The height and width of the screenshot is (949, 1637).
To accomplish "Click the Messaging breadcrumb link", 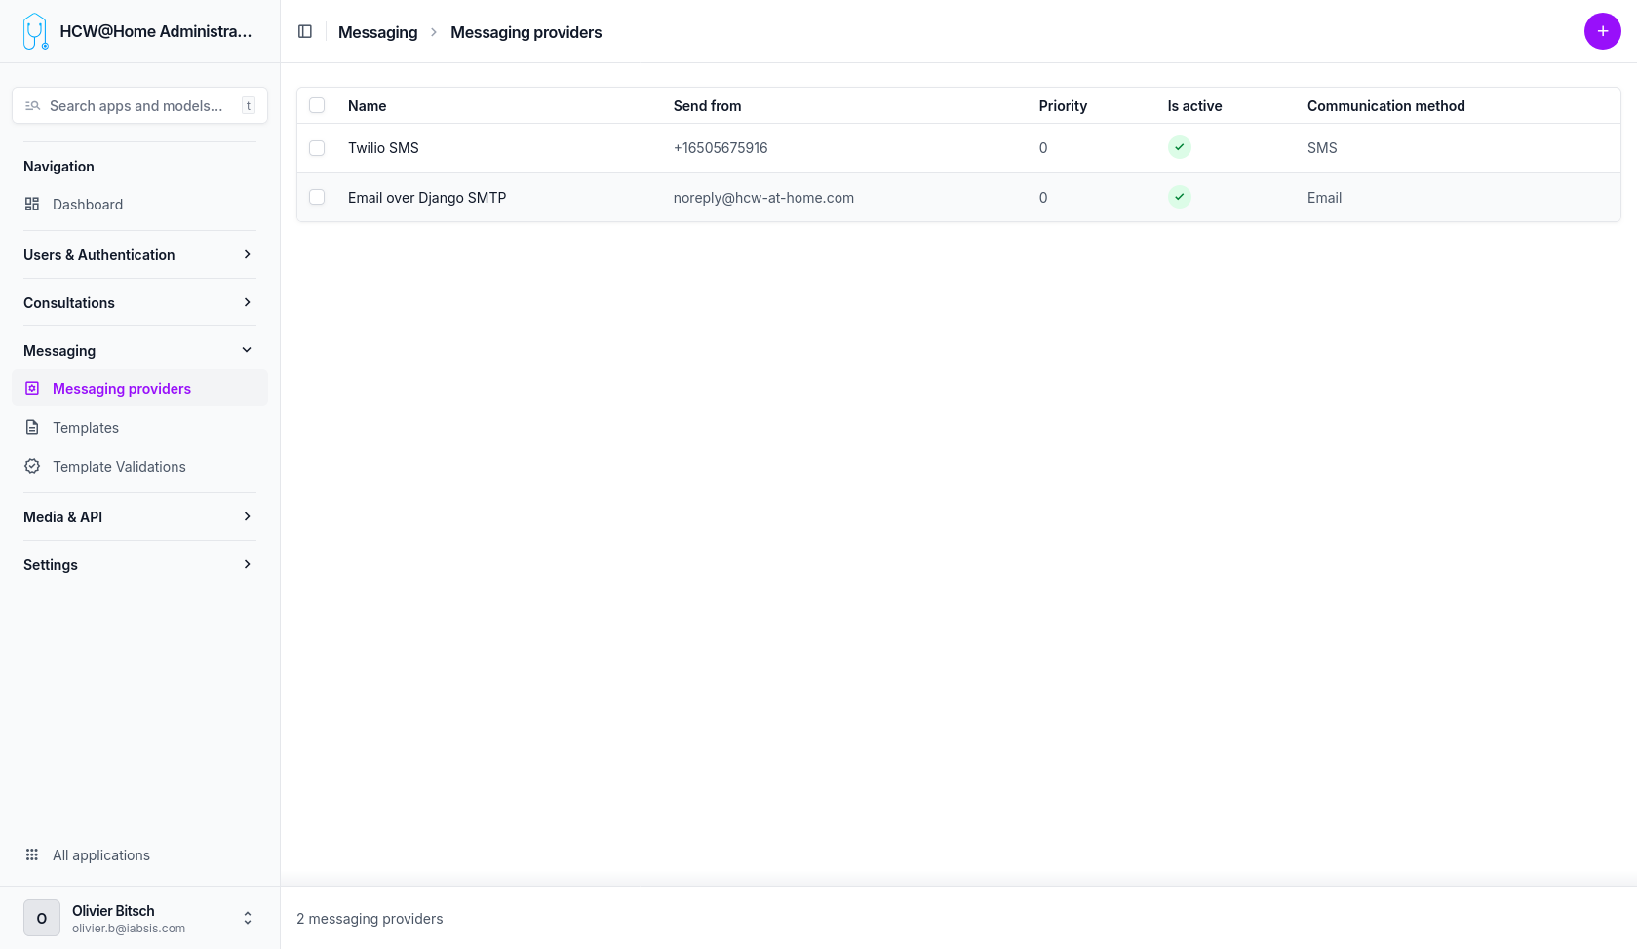I will [x=377, y=32].
